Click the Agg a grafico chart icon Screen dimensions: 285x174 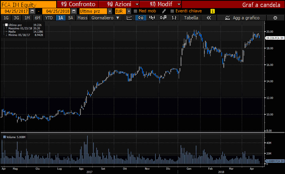coord(227,18)
